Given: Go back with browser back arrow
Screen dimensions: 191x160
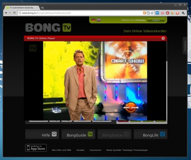Looking at the screenshot, I should coord(6,13).
